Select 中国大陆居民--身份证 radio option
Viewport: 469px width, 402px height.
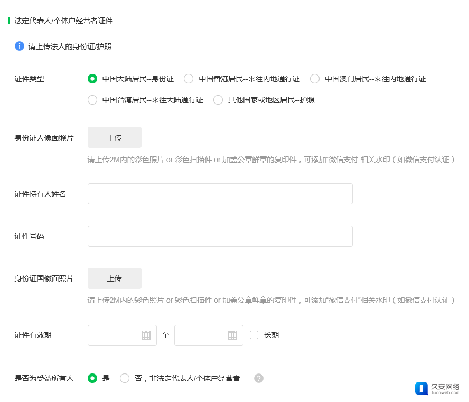coord(92,79)
